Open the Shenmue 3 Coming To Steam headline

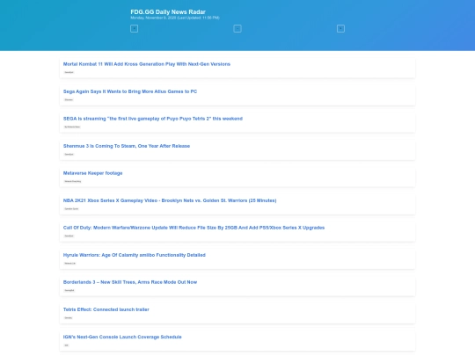127,146
